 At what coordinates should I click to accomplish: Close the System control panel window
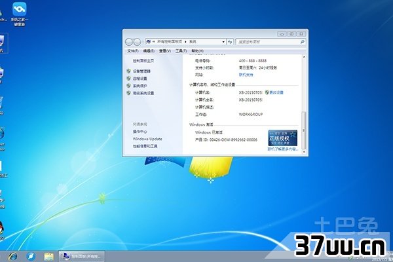point(301,34)
